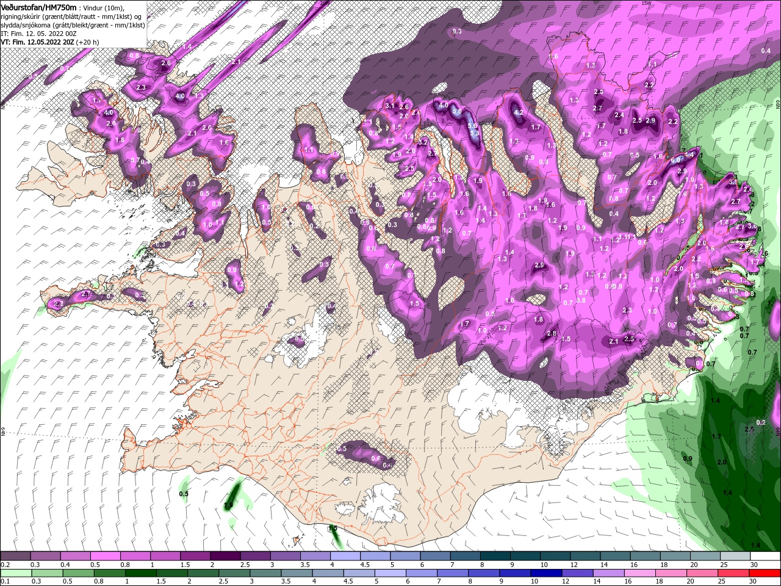
Task: Pick upper scale swatch between 12 and 14
Action: tap(585, 556)
